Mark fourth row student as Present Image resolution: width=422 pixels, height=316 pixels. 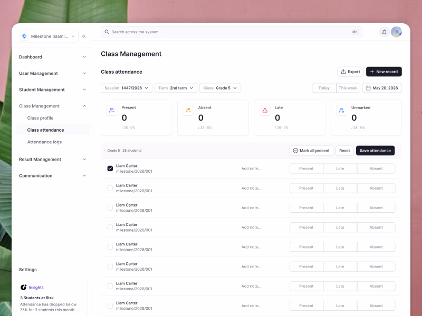(306, 228)
